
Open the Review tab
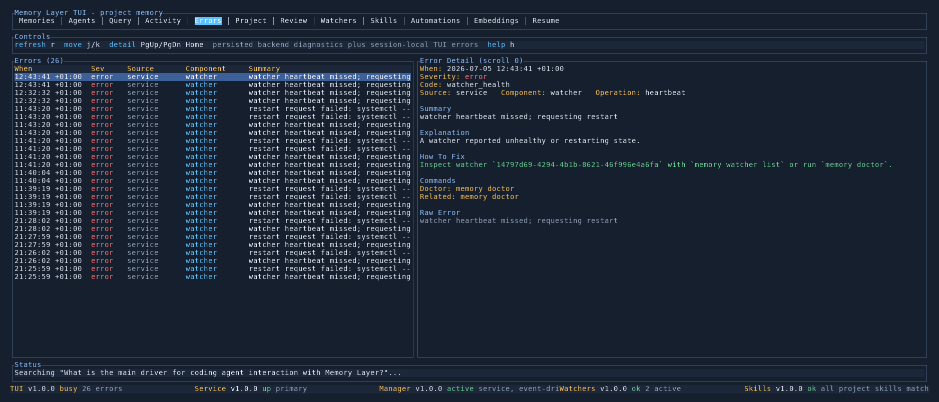coord(293,20)
